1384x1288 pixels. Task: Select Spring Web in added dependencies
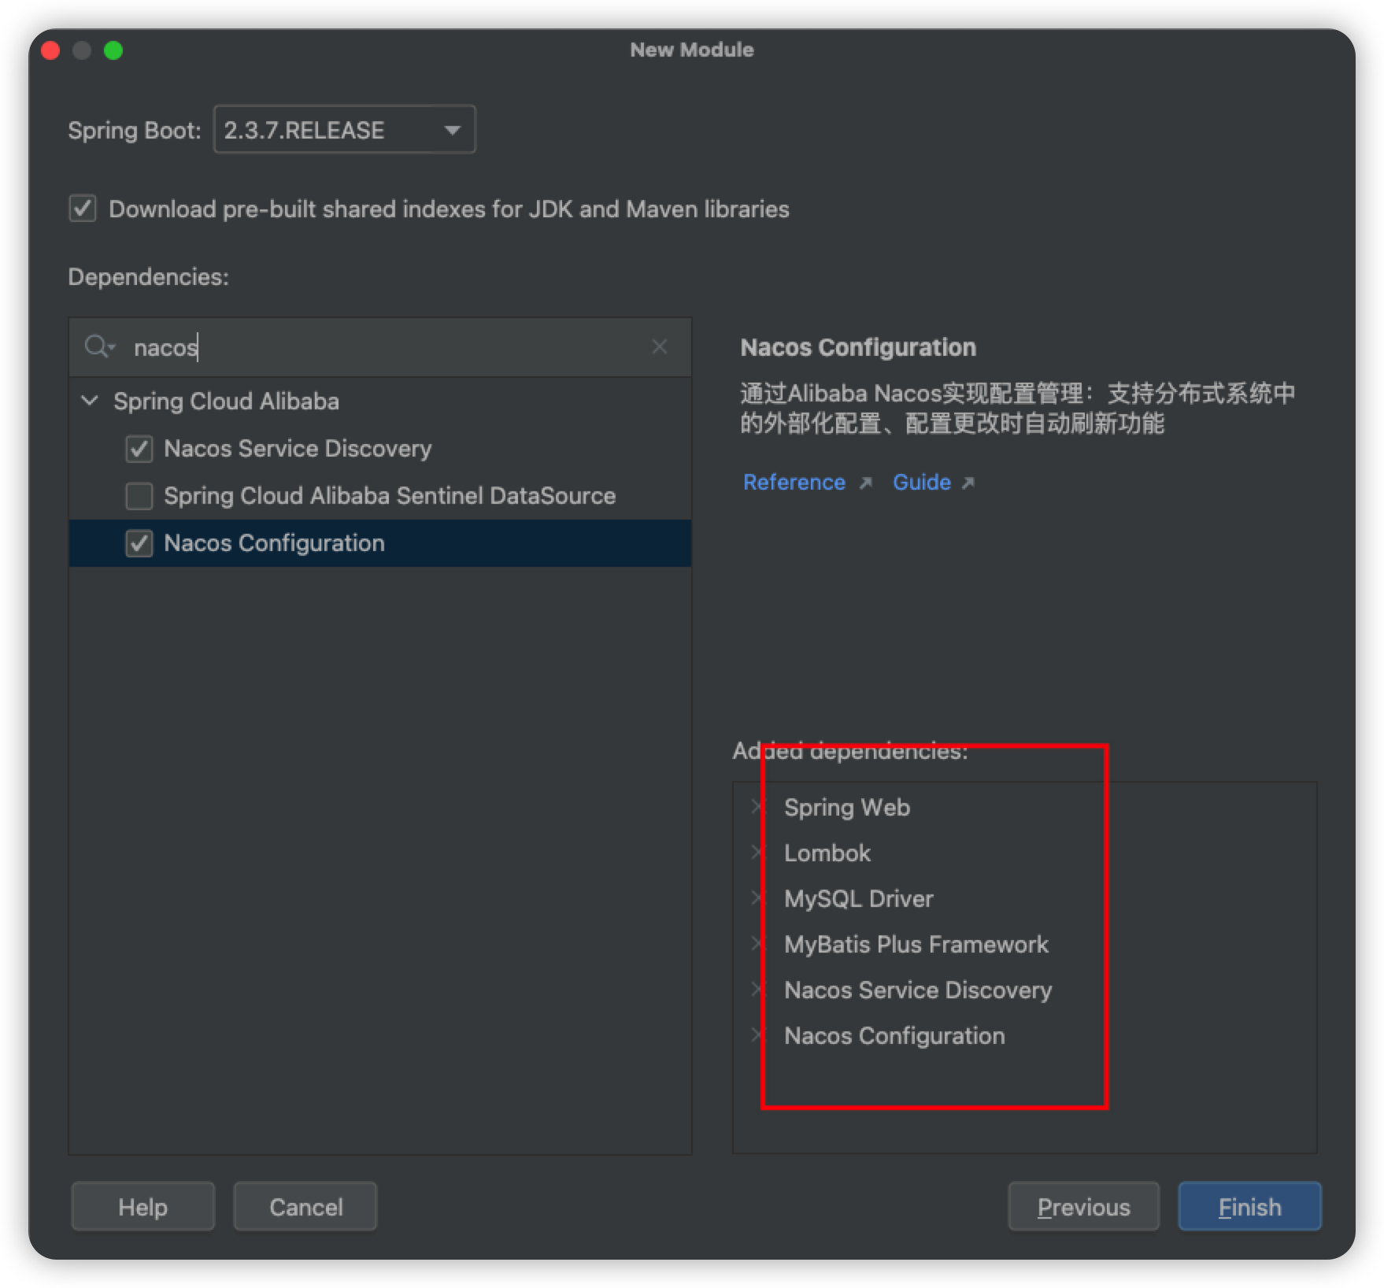[847, 807]
